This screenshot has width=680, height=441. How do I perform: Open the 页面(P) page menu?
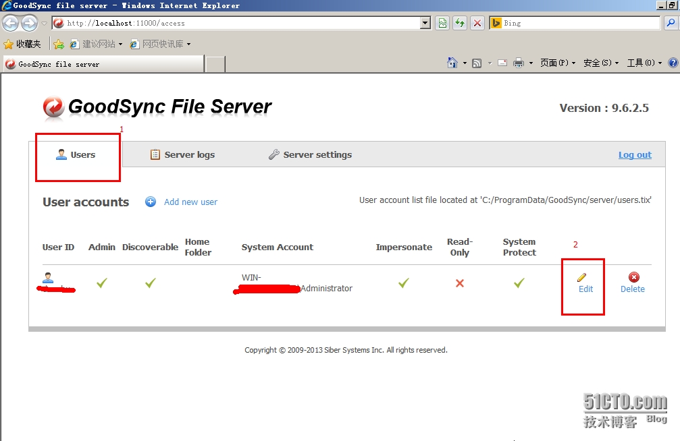tap(558, 63)
